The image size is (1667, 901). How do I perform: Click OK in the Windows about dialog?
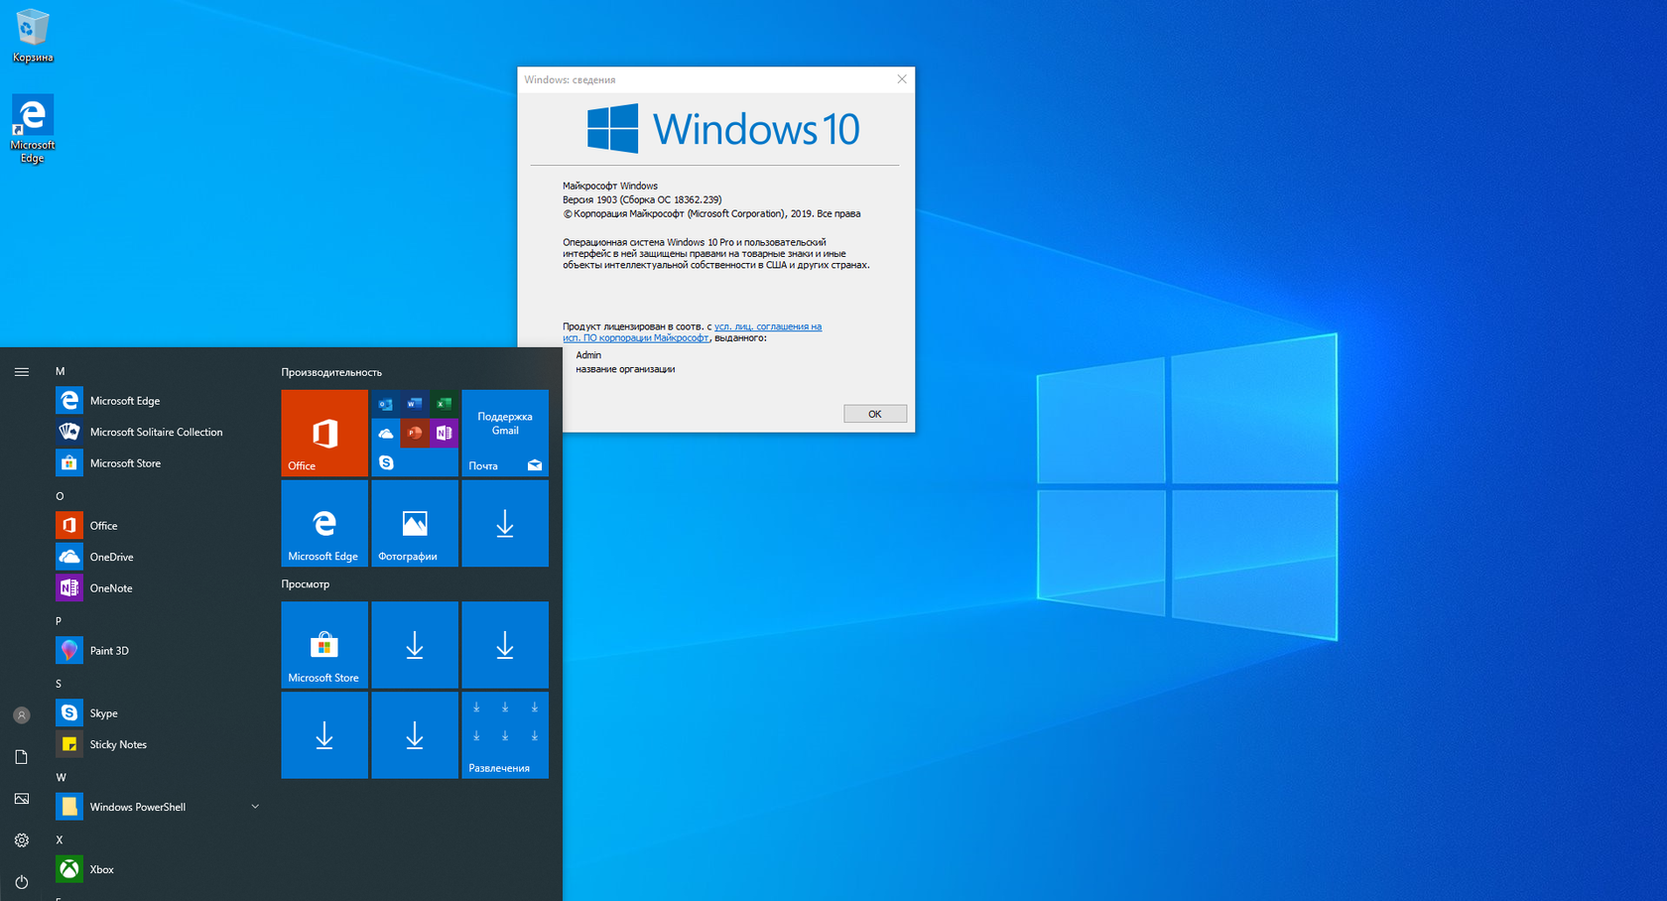[874, 414]
